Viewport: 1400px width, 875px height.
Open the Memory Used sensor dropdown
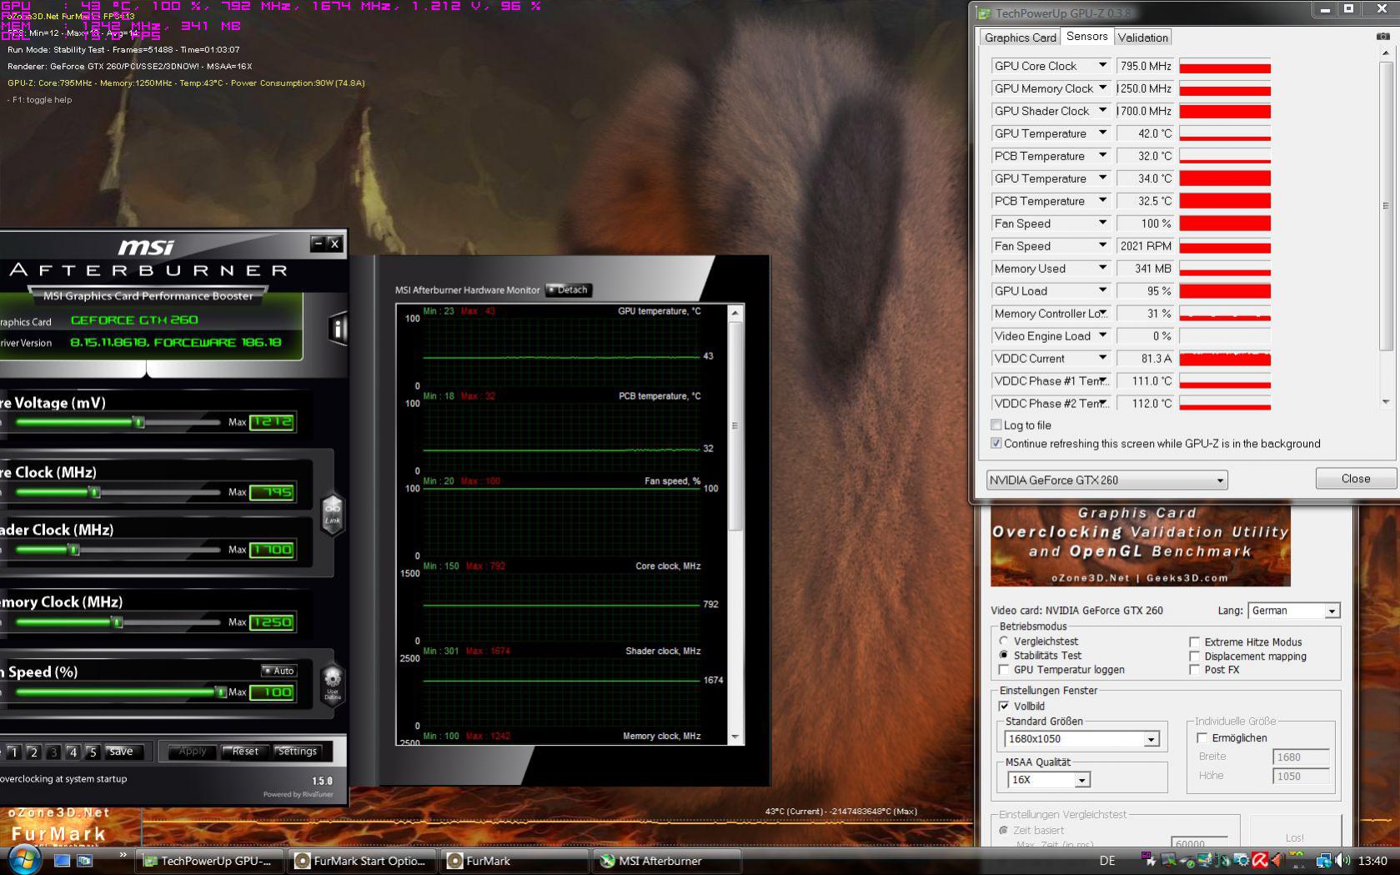1102,269
